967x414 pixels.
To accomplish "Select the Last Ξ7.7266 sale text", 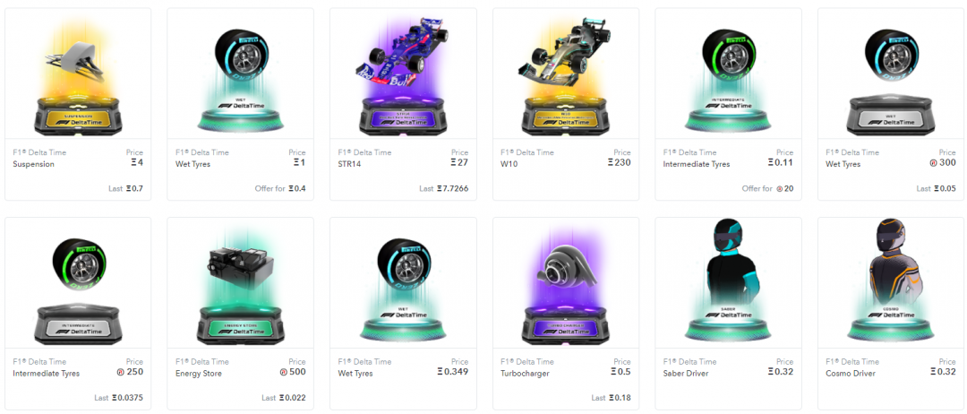I will pyautogui.click(x=444, y=189).
